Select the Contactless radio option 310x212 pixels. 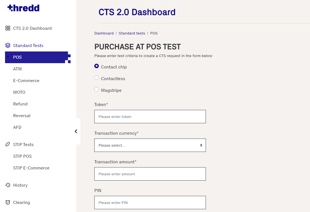point(97,78)
